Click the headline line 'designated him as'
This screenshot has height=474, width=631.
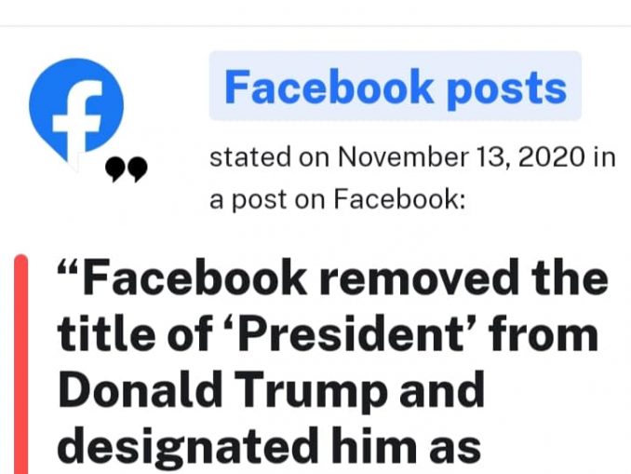pos(269,446)
